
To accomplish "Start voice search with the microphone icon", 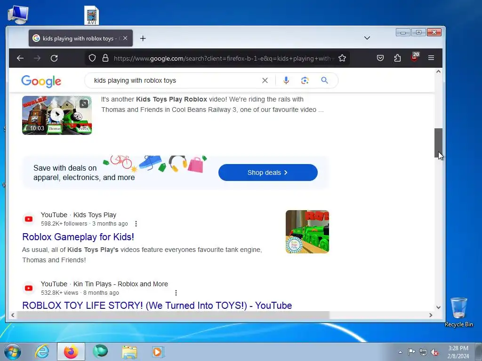I will tap(286, 80).
